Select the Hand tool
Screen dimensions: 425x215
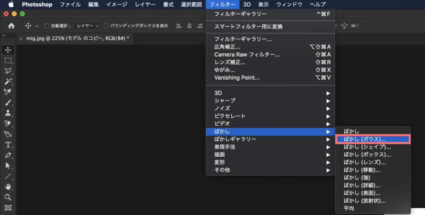coord(8,186)
